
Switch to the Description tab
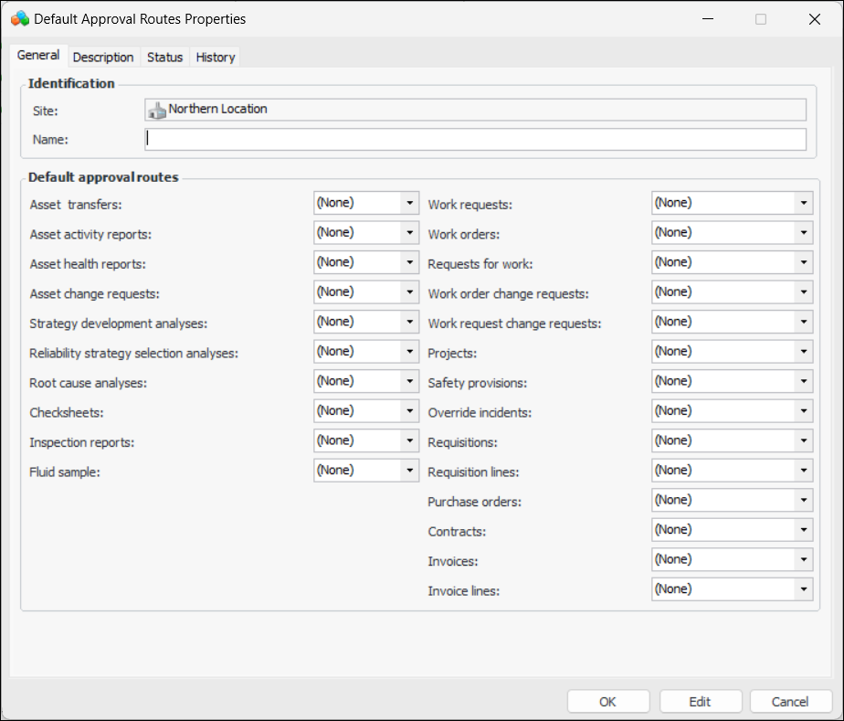pyautogui.click(x=103, y=57)
